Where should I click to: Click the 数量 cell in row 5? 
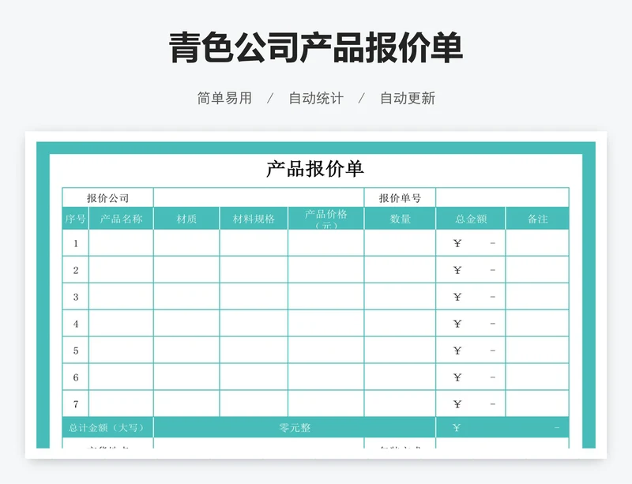point(400,351)
